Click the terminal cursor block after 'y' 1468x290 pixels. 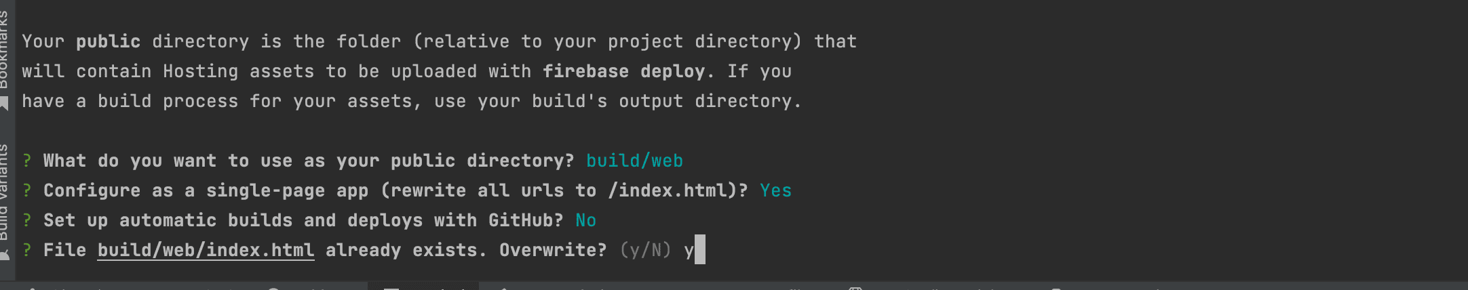[x=700, y=249]
